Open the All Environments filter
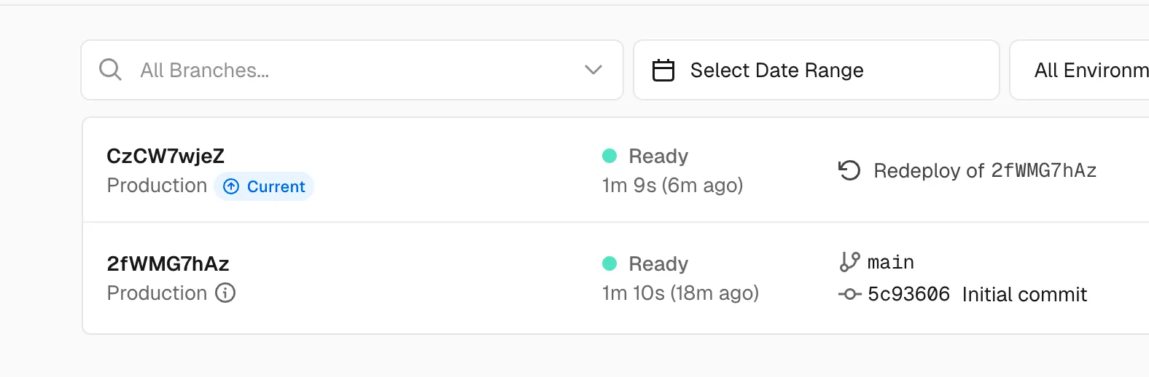The height and width of the screenshot is (377, 1149). (1080, 70)
